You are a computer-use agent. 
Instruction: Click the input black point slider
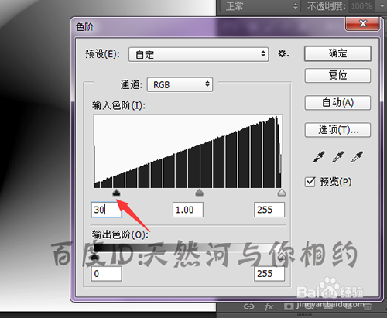pyautogui.click(x=116, y=193)
